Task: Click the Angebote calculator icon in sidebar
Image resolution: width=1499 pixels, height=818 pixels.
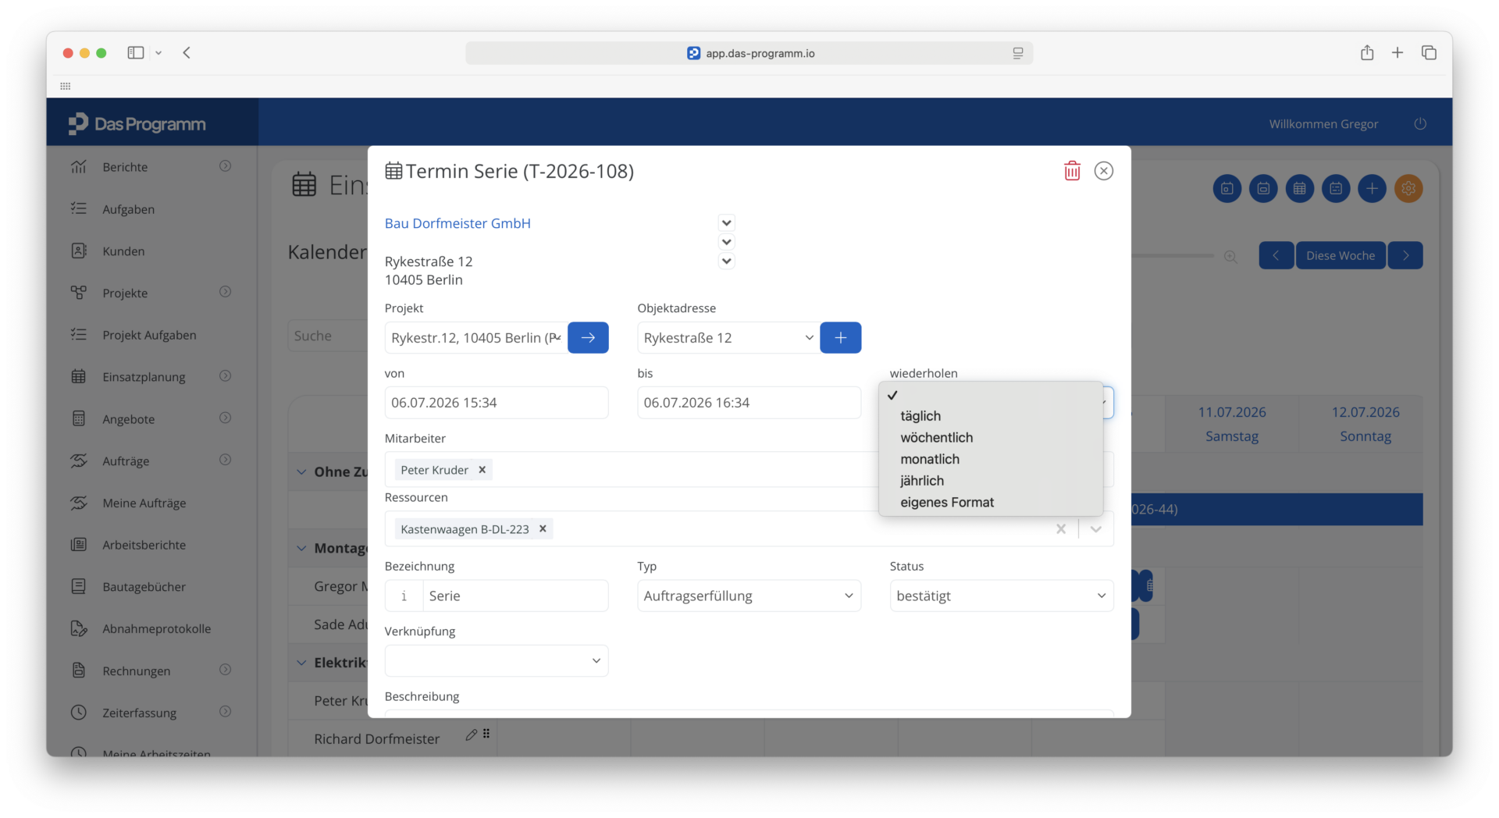Action: click(x=79, y=418)
